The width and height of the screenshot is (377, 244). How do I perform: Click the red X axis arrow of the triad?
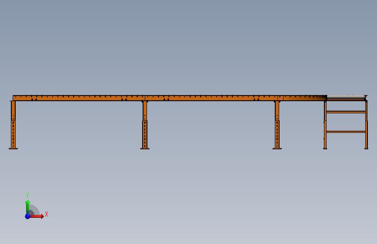click(x=37, y=216)
